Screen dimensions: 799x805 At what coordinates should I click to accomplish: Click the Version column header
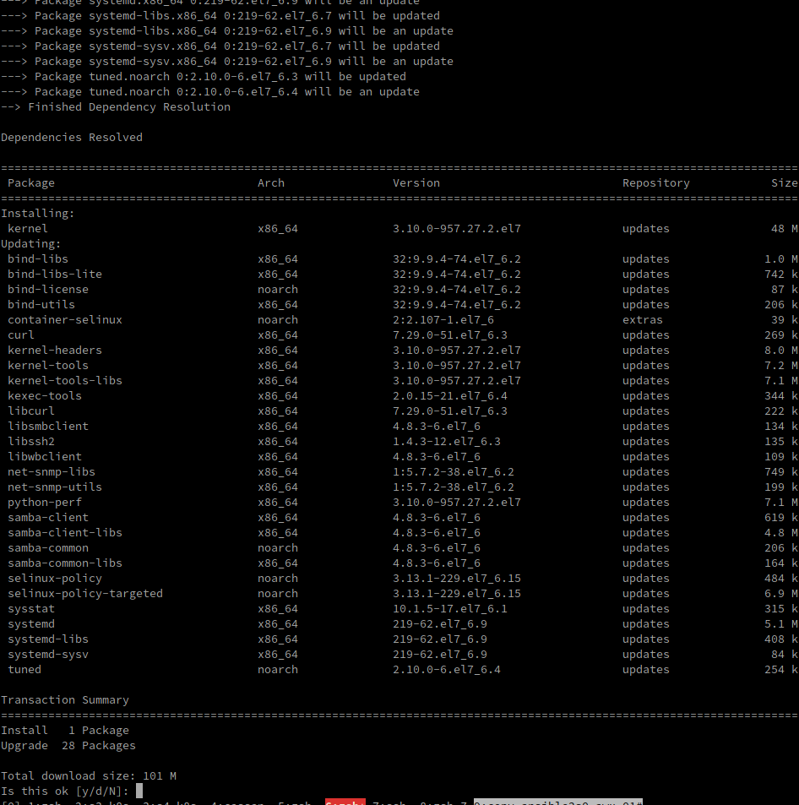tap(416, 183)
